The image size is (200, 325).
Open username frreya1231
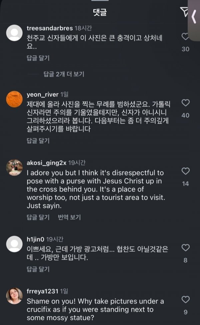point(42,291)
